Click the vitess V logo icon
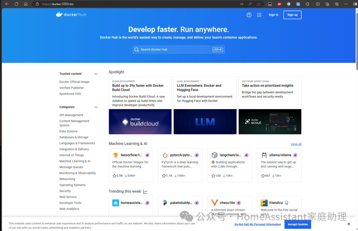This screenshot has height=231, width=358. point(214,203)
